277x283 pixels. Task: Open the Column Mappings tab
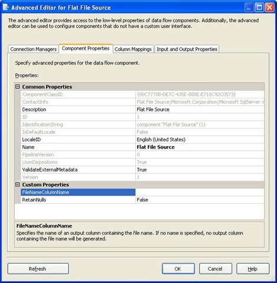(x=133, y=49)
